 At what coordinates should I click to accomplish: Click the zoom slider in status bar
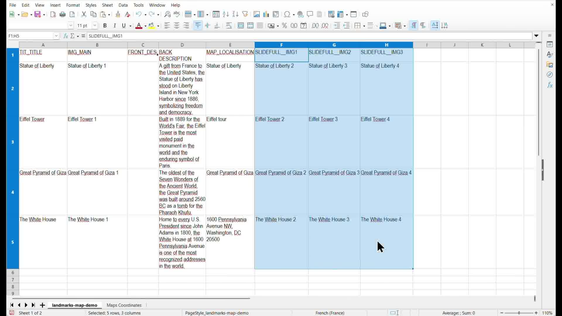pos(519,313)
